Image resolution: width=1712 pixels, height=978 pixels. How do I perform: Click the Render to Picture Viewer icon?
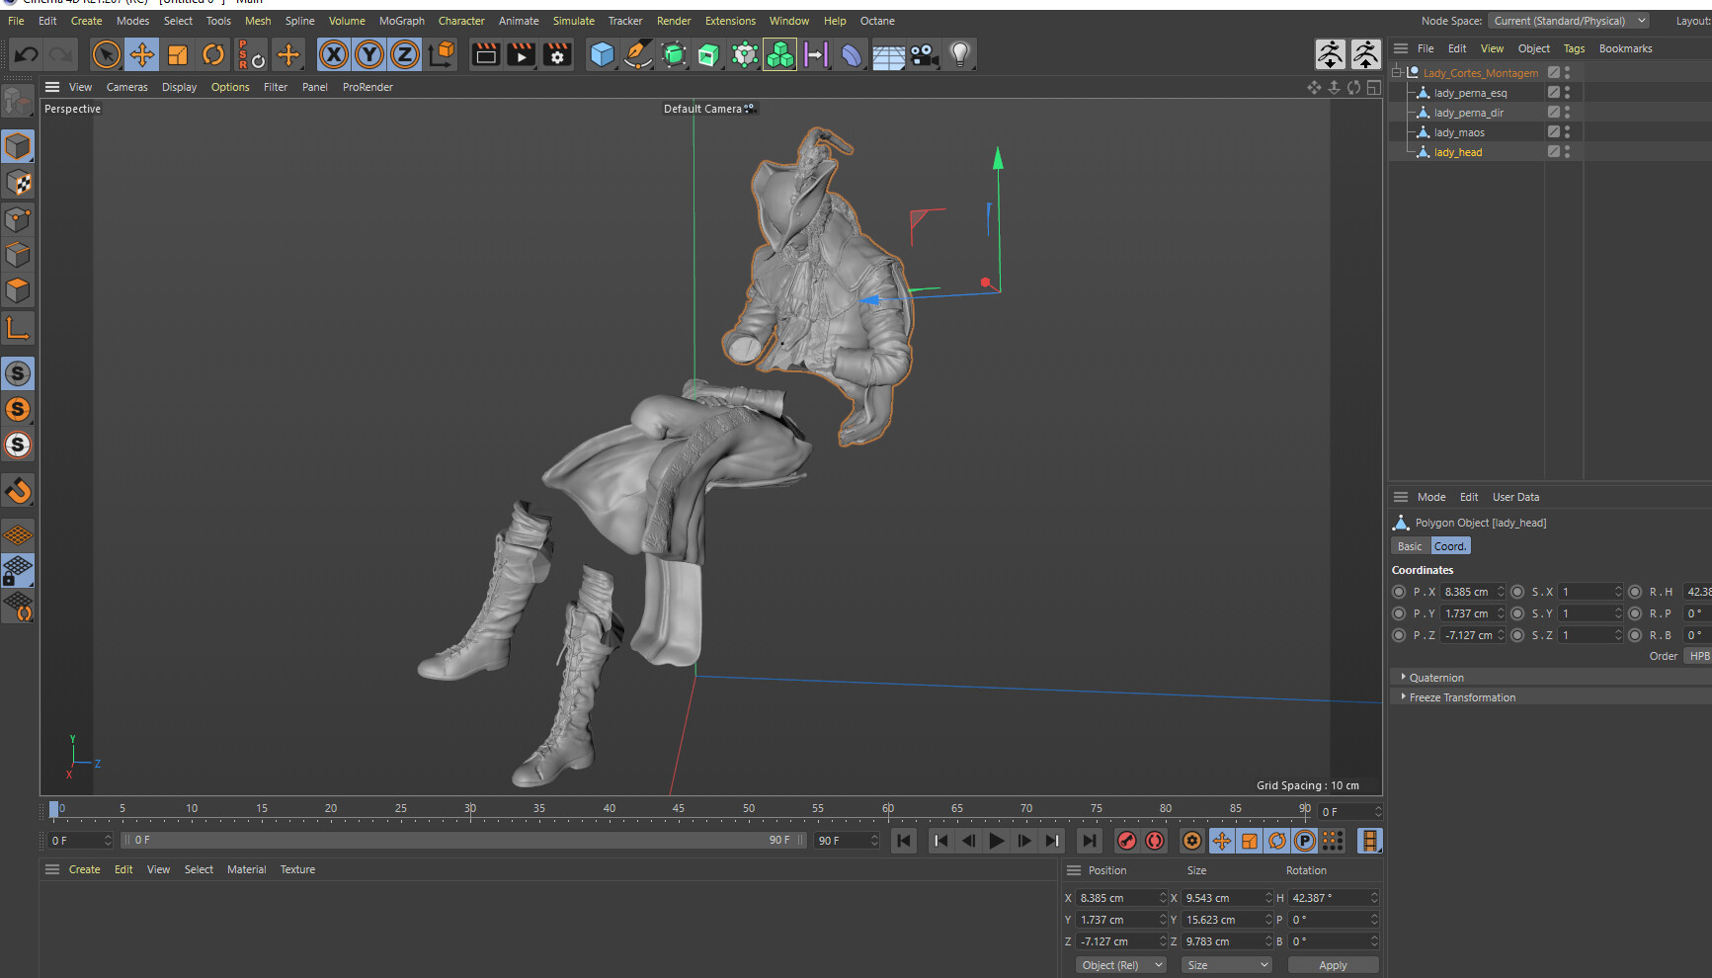[521, 54]
